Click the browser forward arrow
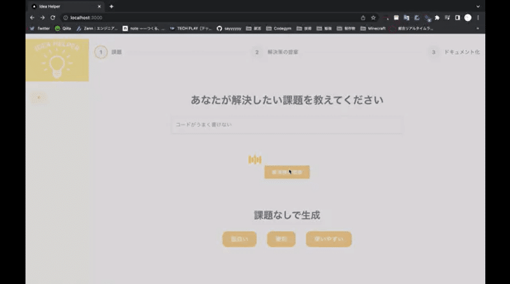Screen dimensions: 510x284 (x=42, y=18)
